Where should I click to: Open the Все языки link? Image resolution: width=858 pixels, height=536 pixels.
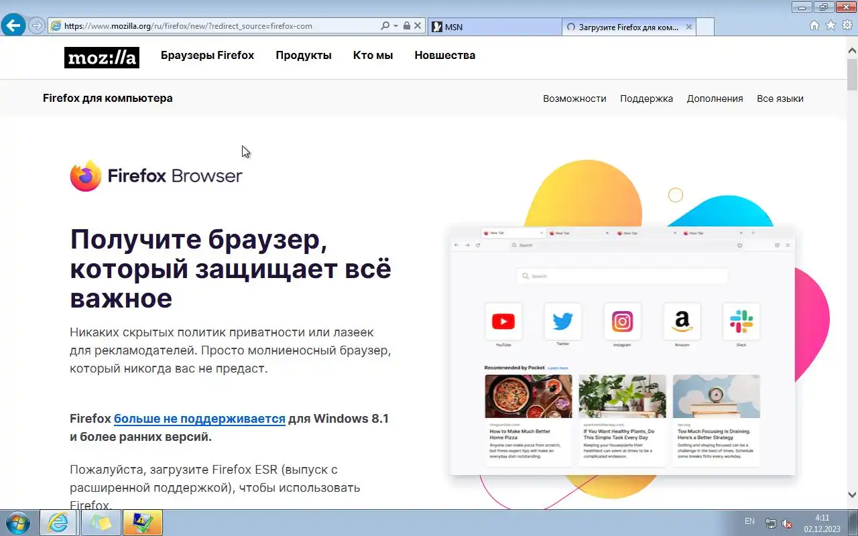[780, 98]
